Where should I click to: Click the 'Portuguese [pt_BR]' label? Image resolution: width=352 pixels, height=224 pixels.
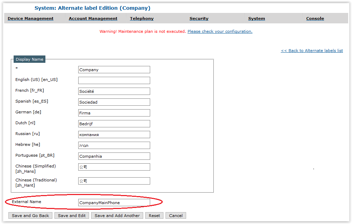[35, 155]
